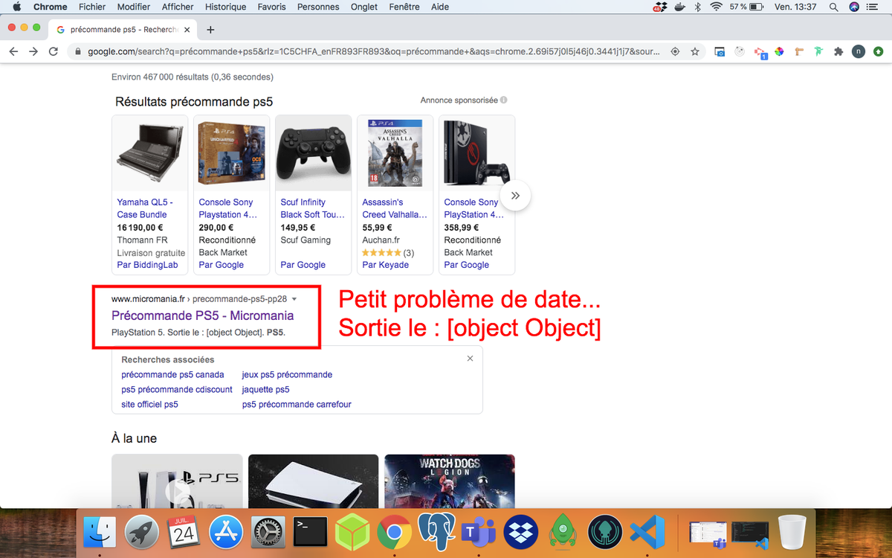Bookmark this page with the star icon
The image size is (892, 558).
point(695,51)
